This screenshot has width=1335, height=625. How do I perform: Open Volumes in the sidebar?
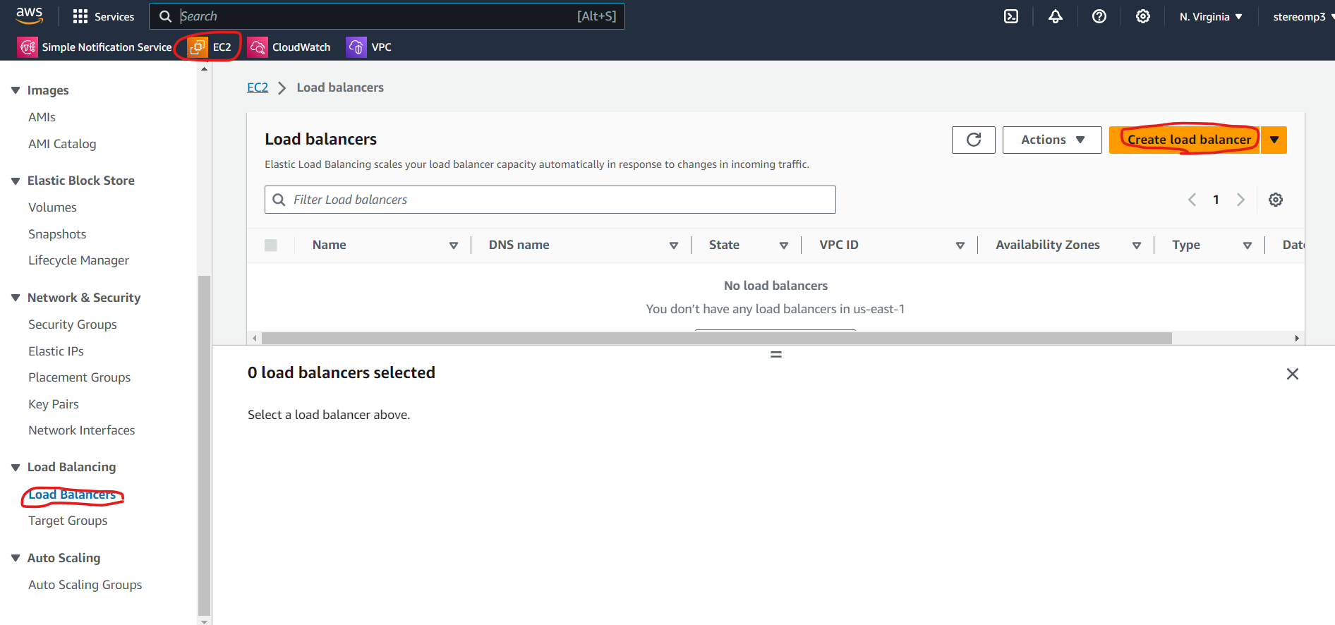[52, 207]
